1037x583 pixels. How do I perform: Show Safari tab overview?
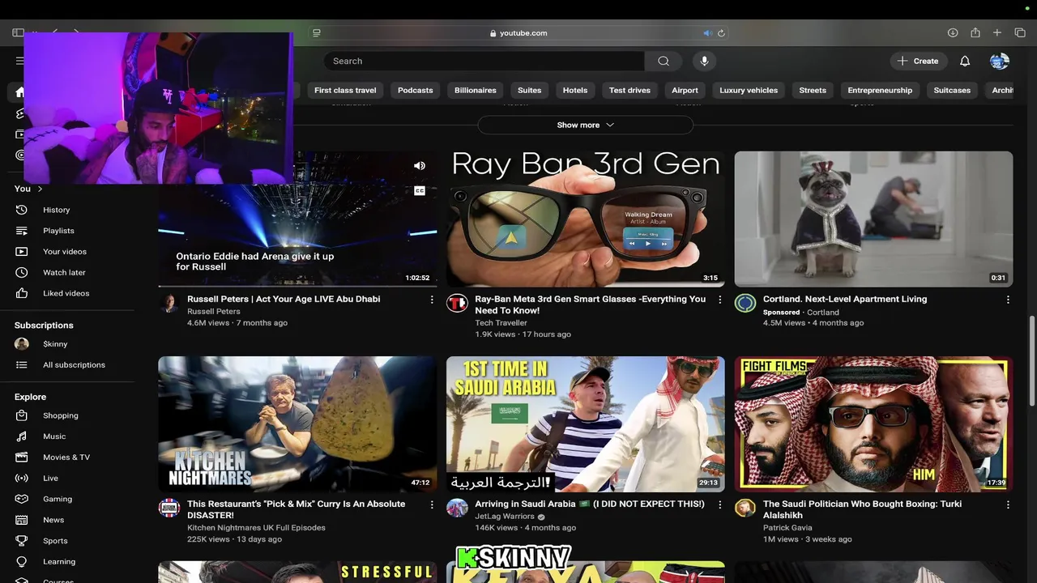tap(1020, 33)
